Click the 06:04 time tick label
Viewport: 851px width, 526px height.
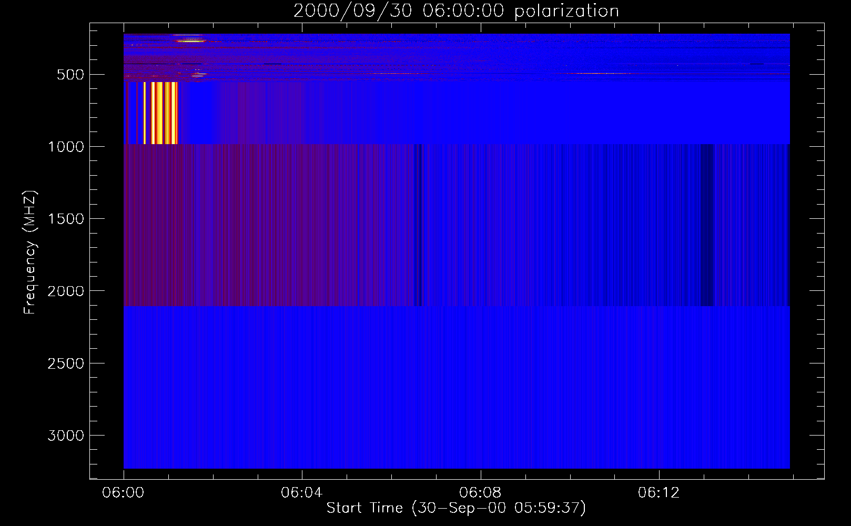[x=301, y=493]
